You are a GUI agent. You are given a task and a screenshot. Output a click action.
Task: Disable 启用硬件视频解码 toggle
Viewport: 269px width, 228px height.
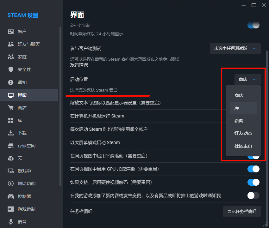click(x=253, y=182)
